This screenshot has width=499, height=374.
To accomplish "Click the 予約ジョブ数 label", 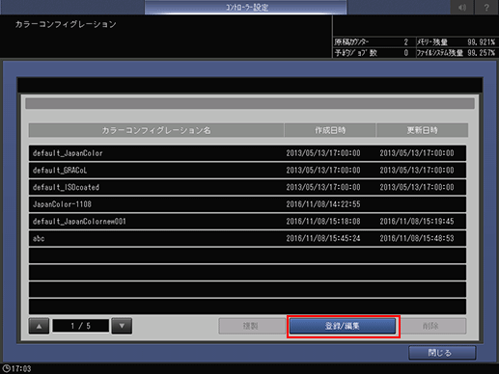I will pyautogui.click(x=356, y=53).
